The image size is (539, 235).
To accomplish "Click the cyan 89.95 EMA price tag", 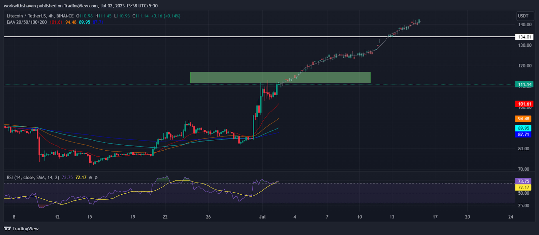I will pyautogui.click(x=524, y=128).
